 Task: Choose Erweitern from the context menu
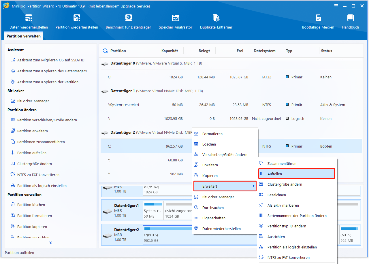pyautogui.click(x=225, y=165)
